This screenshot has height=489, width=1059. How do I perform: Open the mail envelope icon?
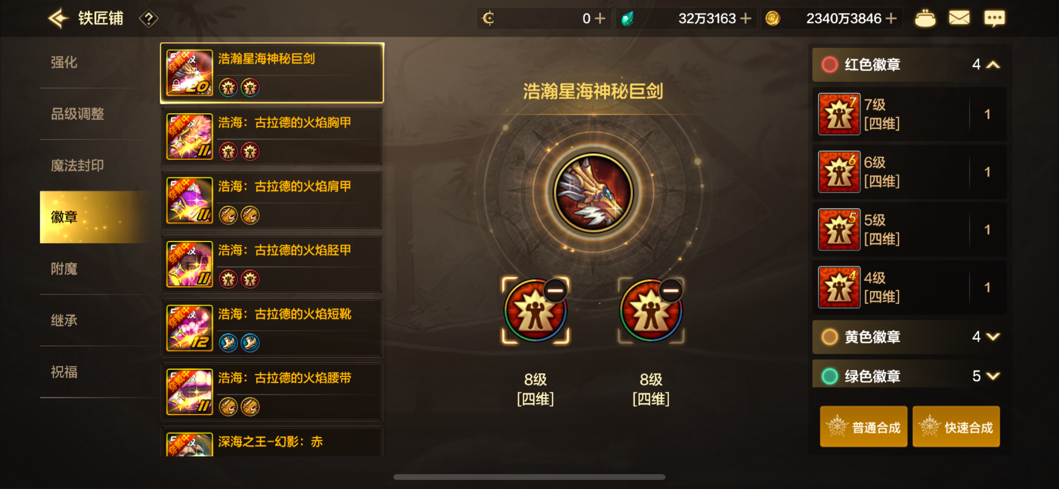point(959,19)
